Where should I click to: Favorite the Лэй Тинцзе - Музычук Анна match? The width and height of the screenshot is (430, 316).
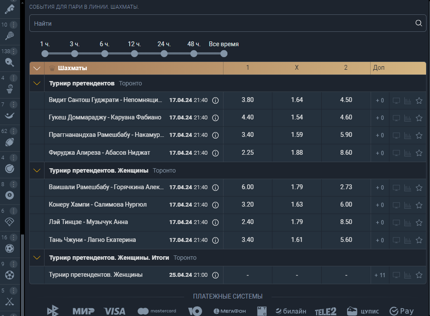click(x=419, y=222)
